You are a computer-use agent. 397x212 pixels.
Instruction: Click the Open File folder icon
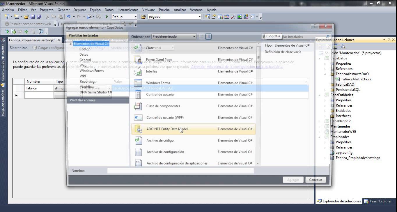coord(26,17)
